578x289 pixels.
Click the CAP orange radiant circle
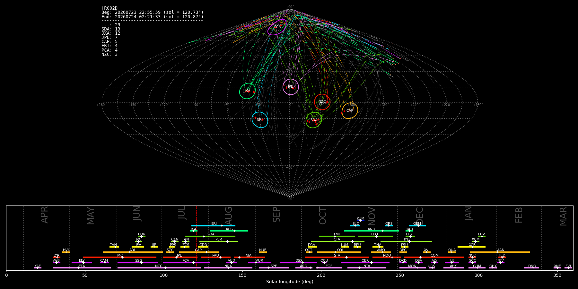tap(350, 111)
